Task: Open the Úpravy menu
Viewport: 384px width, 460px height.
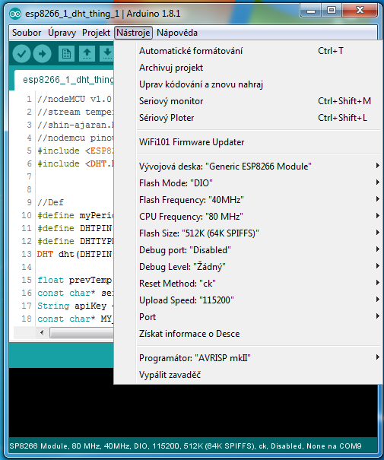Action: (x=62, y=33)
